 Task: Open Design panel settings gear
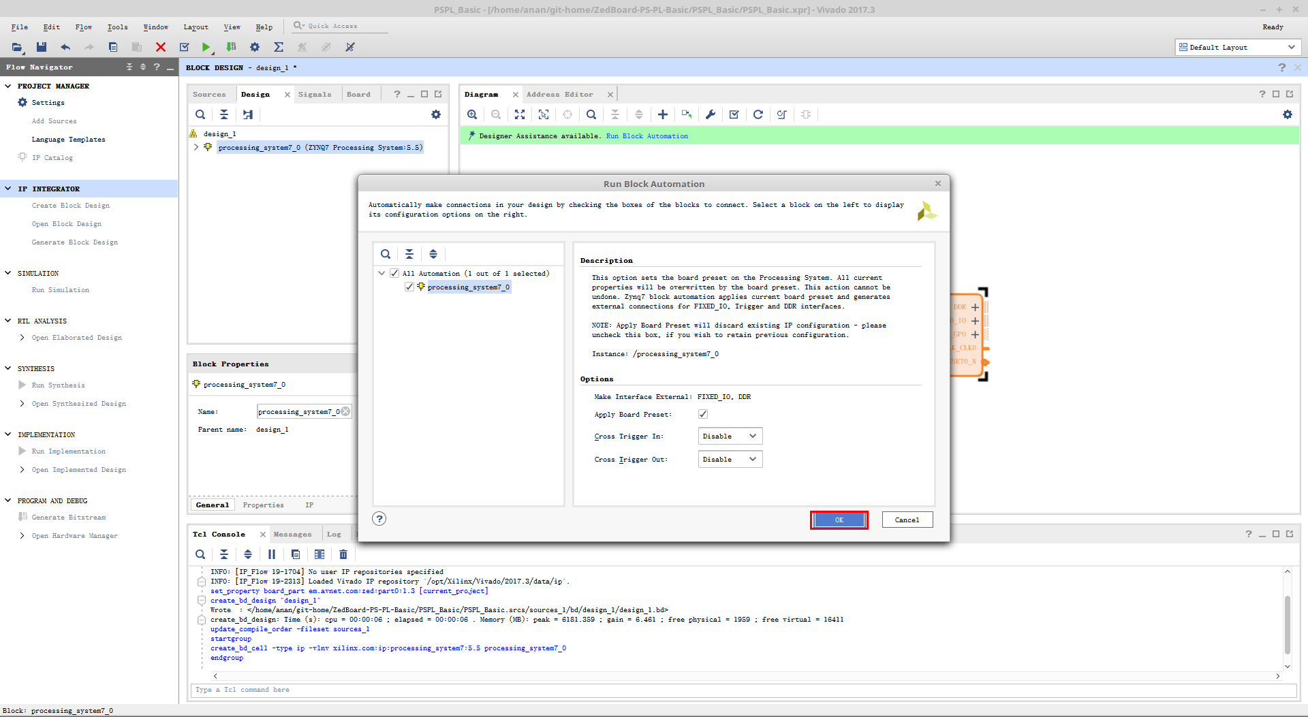[436, 114]
